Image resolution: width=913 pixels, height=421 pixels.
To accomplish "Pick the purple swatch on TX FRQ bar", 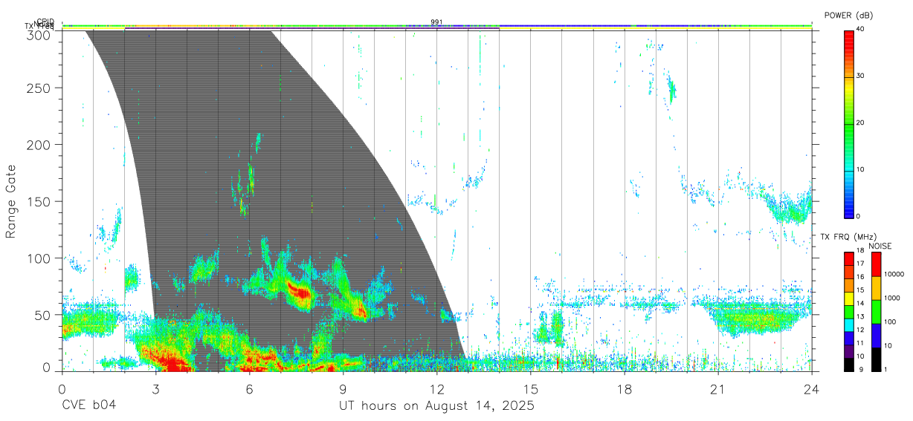I will point(848,351).
